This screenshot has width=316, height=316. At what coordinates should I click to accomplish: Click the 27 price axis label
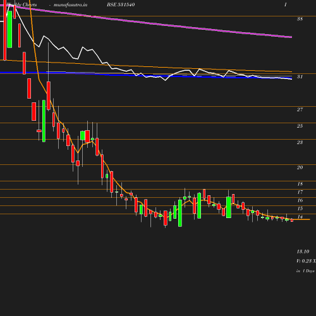(x=300, y=109)
